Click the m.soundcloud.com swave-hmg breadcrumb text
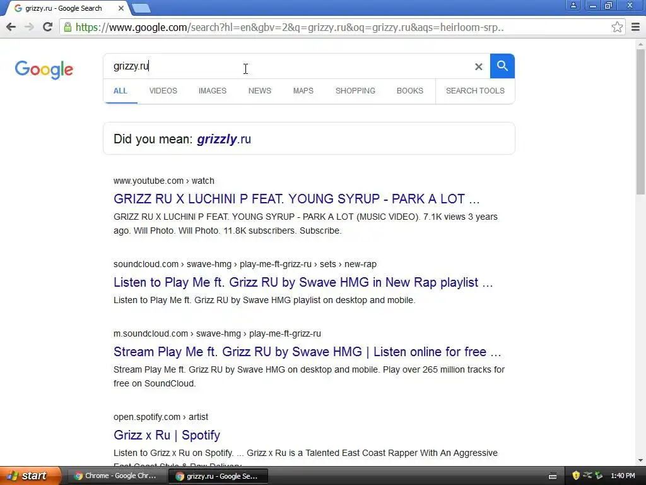 [x=217, y=333]
